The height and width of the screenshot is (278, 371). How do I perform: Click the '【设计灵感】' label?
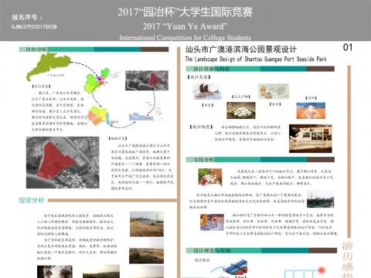click(x=199, y=77)
